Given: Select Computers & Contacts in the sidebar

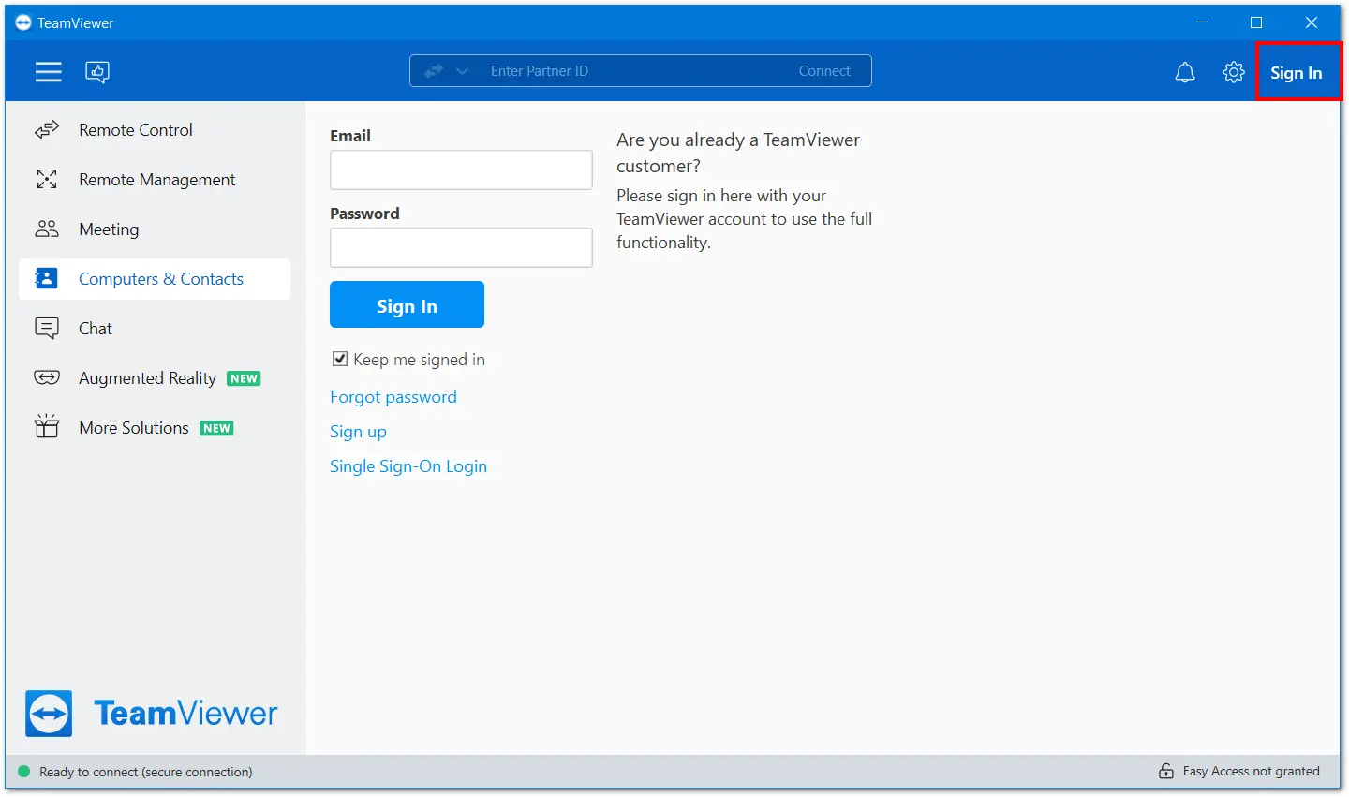Looking at the screenshot, I should click(155, 279).
